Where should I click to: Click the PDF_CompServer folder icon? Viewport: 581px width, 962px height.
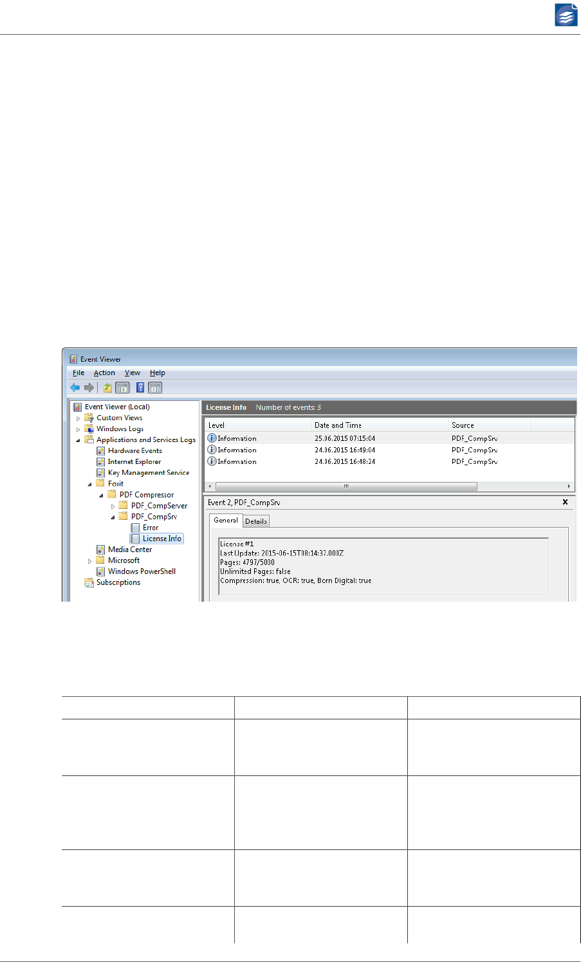[124, 505]
